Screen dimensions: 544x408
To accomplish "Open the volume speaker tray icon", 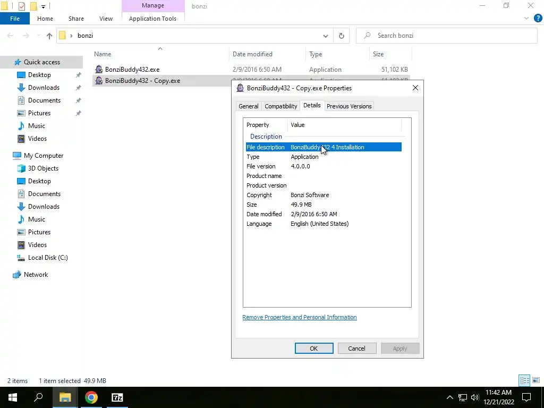I will pyautogui.click(x=475, y=397).
